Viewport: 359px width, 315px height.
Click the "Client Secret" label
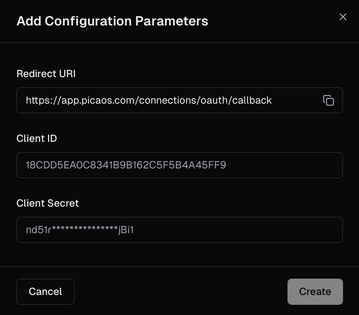[48, 203]
